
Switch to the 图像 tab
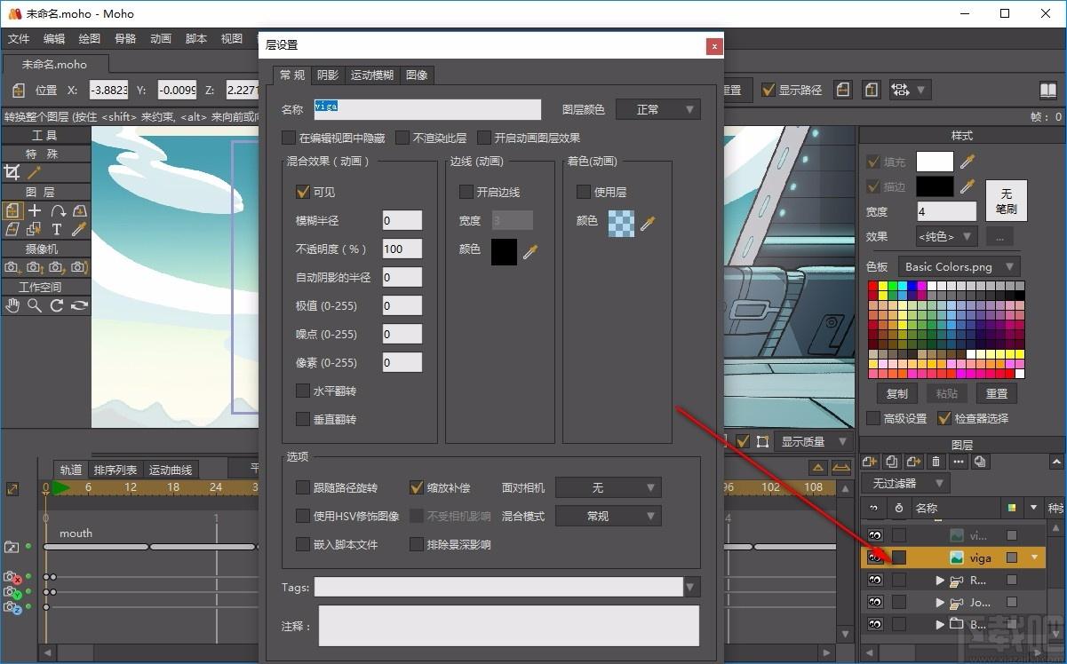[417, 75]
